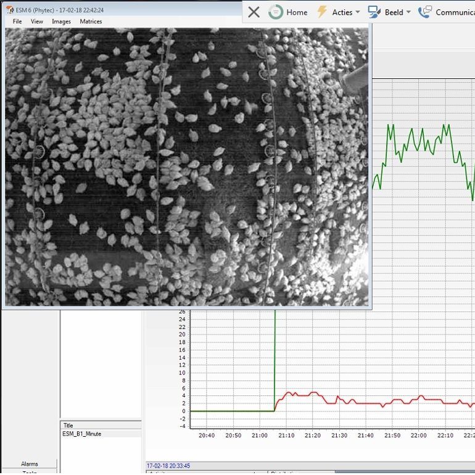Open the View menu in ESM 6 window
The width and height of the screenshot is (475, 475).
37,22
